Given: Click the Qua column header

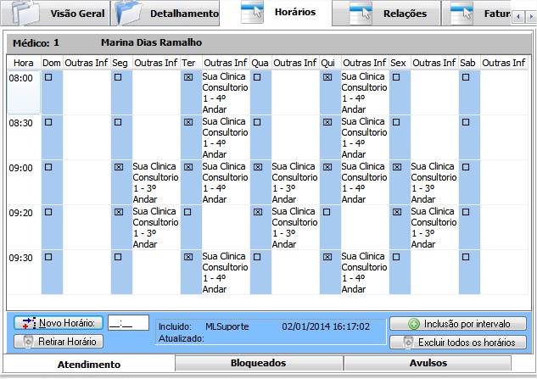Looking at the screenshot, I should point(260,63).
